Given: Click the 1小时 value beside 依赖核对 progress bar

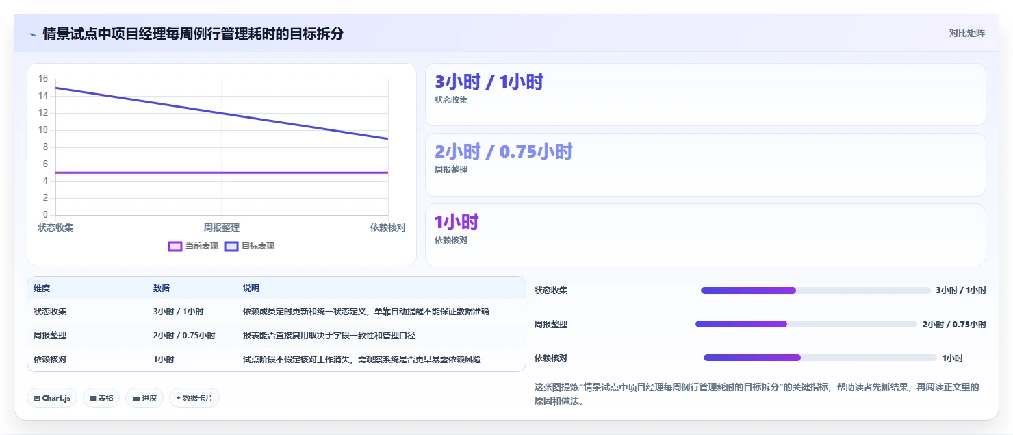Looking at the screenshot, I should (x=953, y=358).
